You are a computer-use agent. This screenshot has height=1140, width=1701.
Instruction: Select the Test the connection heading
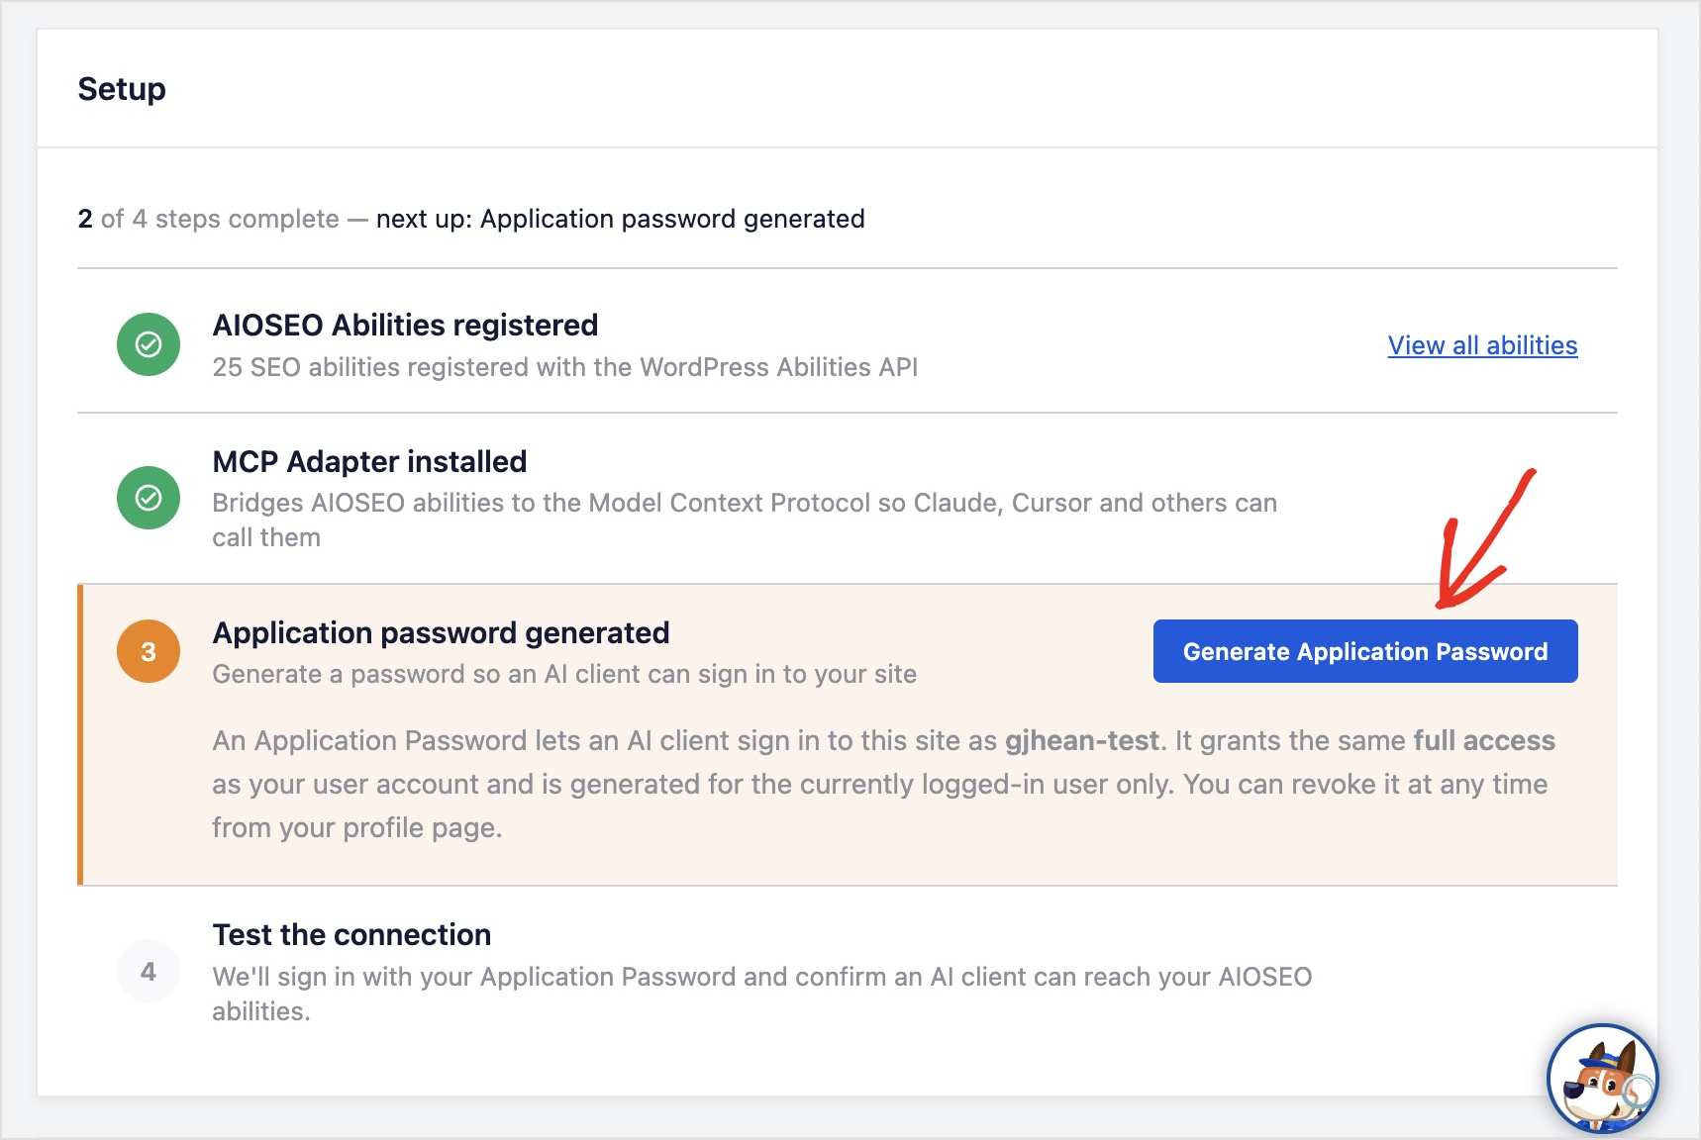351,934
